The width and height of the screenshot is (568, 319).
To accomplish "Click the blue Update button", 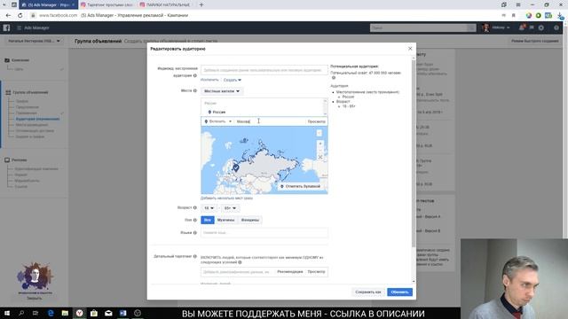I will [x=399, y=292].
